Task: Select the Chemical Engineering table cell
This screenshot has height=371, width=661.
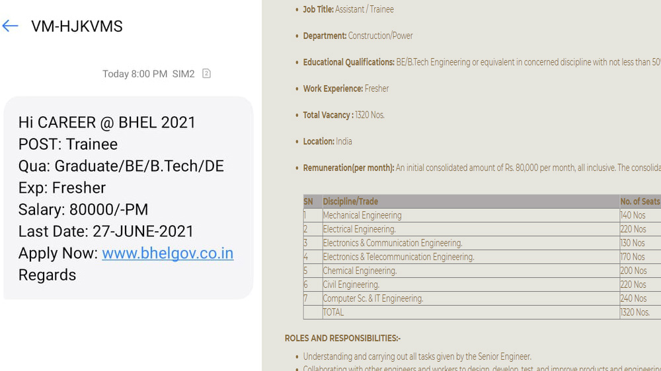Action: (x=360, y=271)
